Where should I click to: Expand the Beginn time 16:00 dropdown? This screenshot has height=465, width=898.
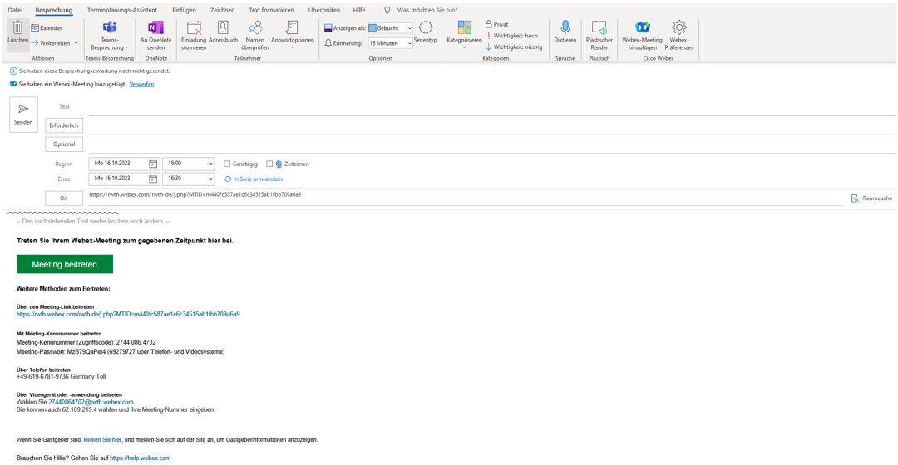pos(210,164)
